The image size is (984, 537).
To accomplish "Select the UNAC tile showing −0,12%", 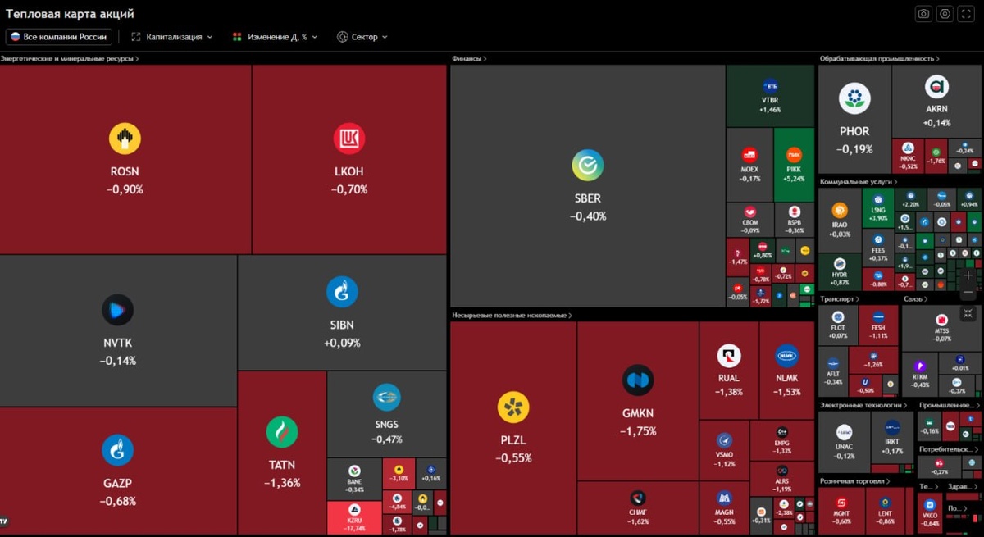I will point(844,443).
